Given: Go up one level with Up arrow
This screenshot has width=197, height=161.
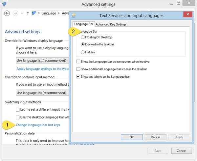Looking at the screenshot, I should coord(28,13).
